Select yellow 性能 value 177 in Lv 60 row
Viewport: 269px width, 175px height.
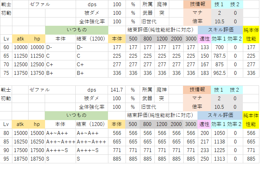coord(251,47)
